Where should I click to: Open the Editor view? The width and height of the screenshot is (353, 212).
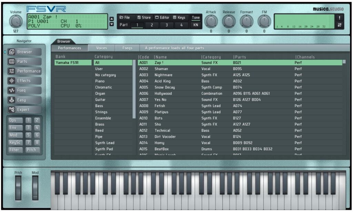pos(162,17)
